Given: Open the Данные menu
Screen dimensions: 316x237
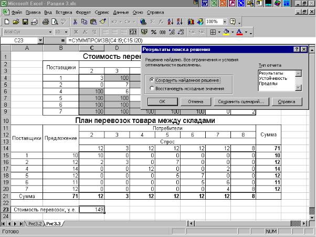Looking at the screenshot, I should (x=121, y=12).
